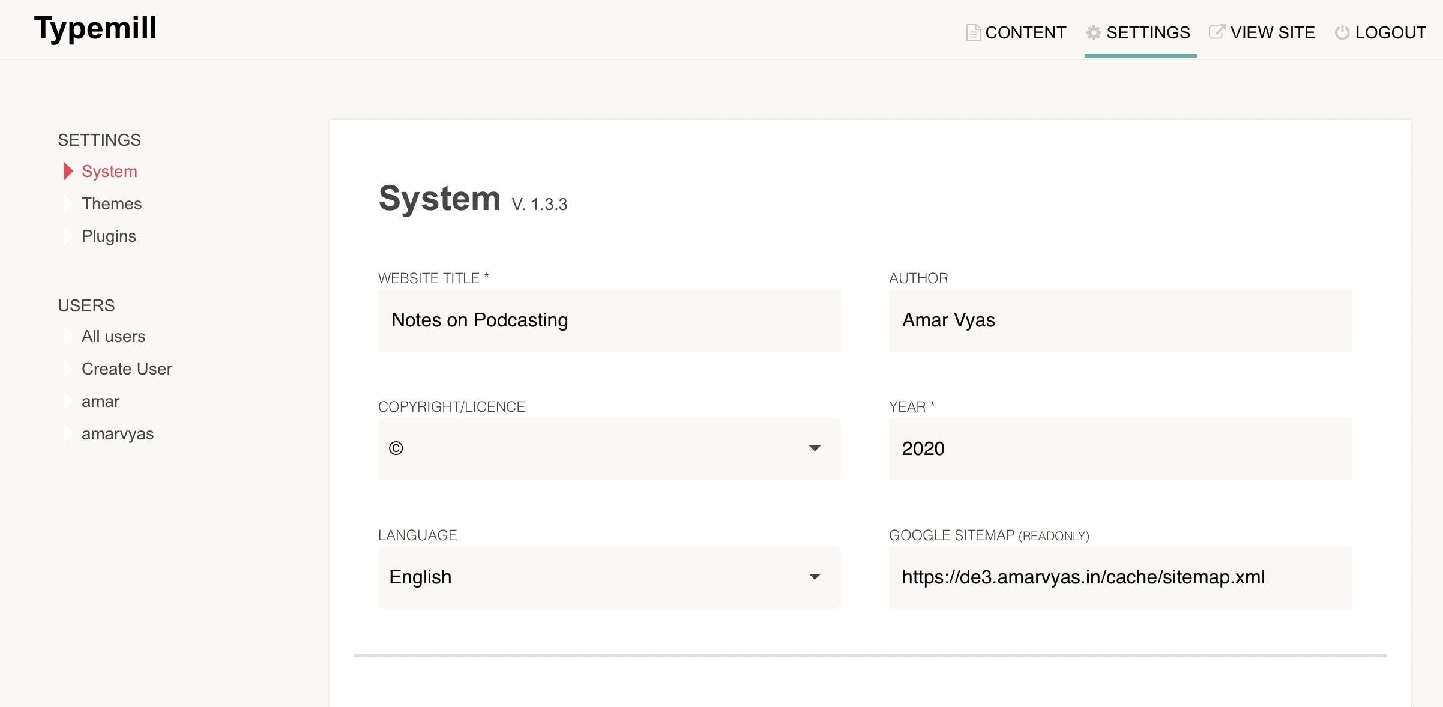Open Themes settings

coord(112,204)
